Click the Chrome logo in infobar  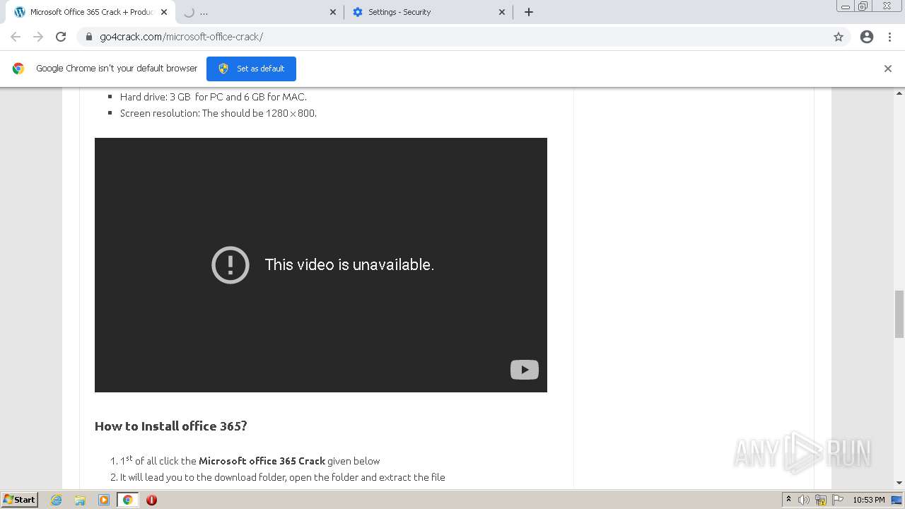point(18,69)
